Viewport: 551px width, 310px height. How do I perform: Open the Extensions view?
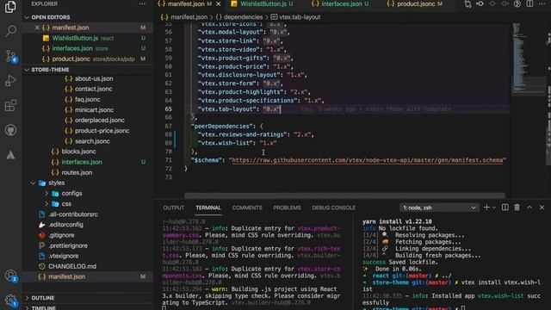(x=10, y=105)
